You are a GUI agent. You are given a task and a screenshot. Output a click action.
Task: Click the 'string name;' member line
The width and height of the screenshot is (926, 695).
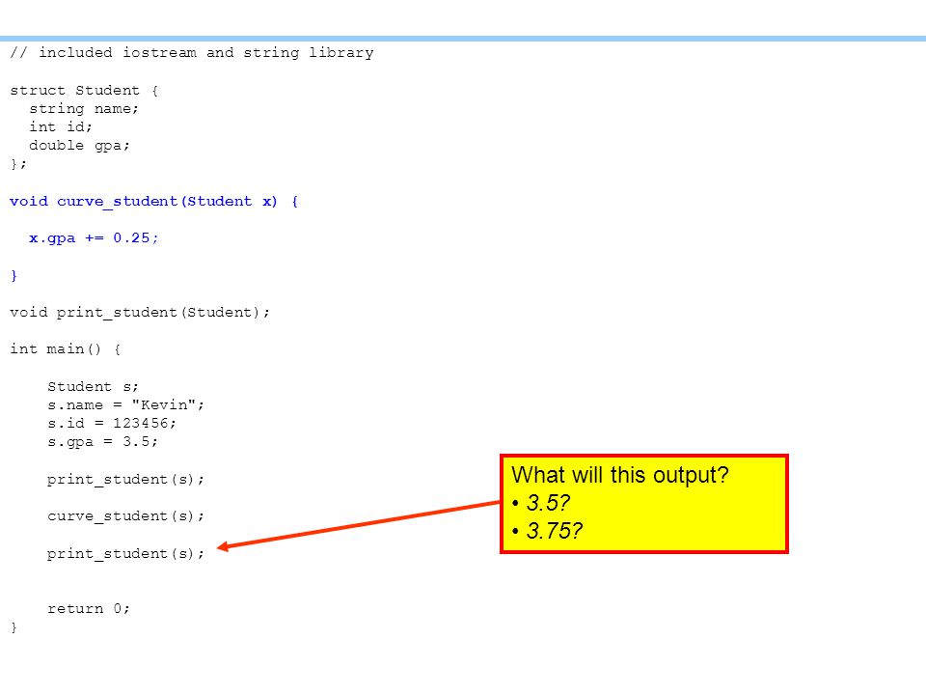coord(84,109)
